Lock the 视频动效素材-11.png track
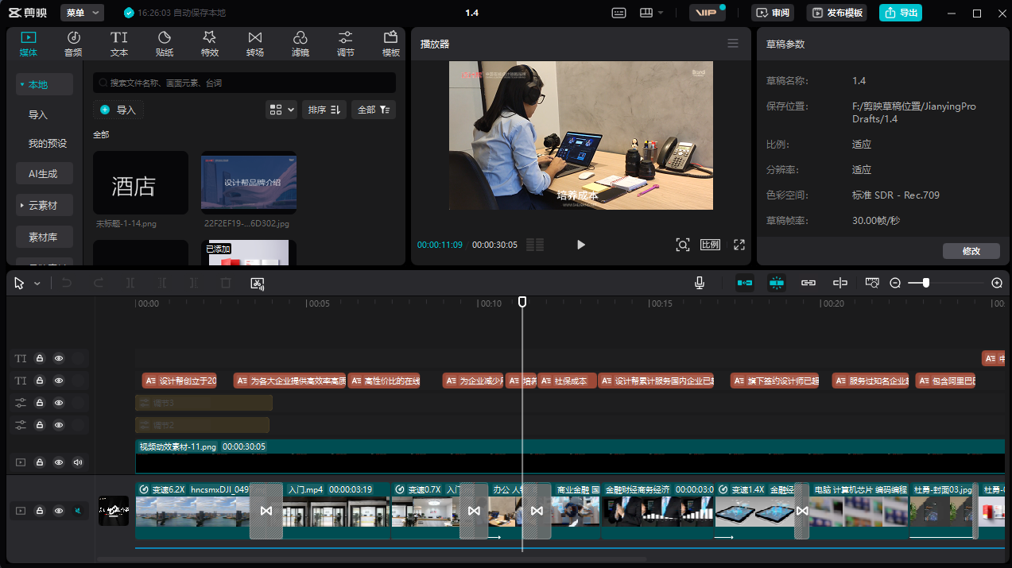Viewport: 1012px width, 568px height. click(x=39, y=462)
